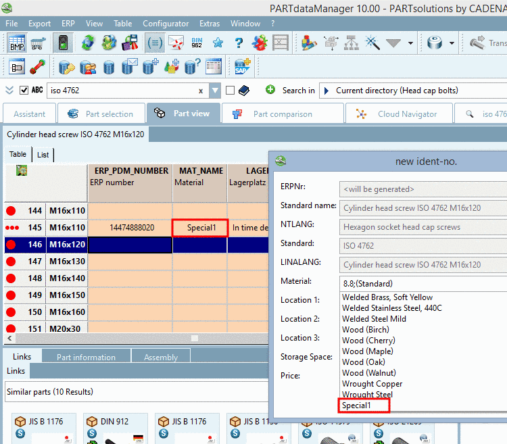
Task: Open help with the question mark icon
Action: (239, 43)
